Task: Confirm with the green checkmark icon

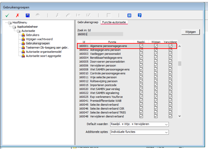Action: coord(7,15)
